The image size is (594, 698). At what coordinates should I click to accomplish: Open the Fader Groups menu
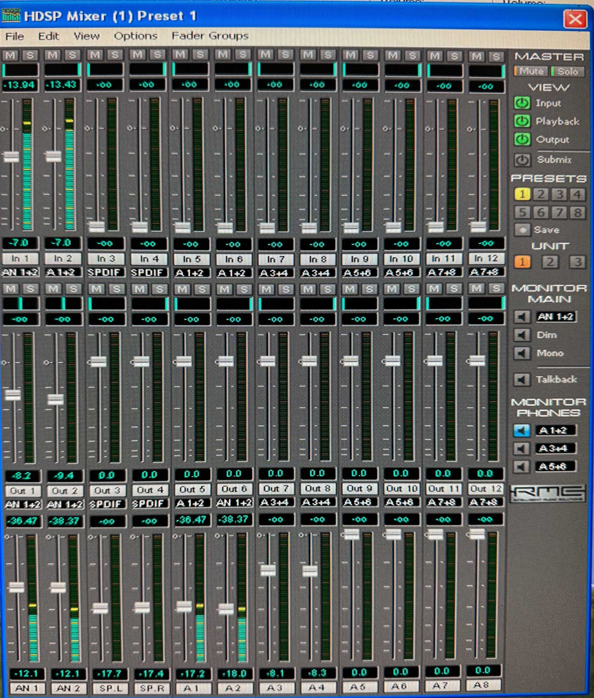click(x=210, y=36)
